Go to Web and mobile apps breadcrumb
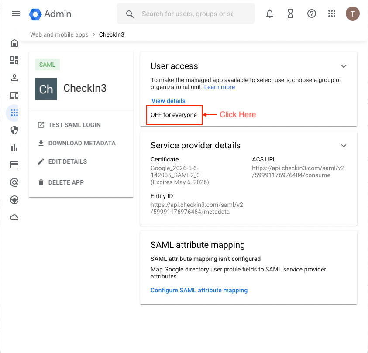 59,34
